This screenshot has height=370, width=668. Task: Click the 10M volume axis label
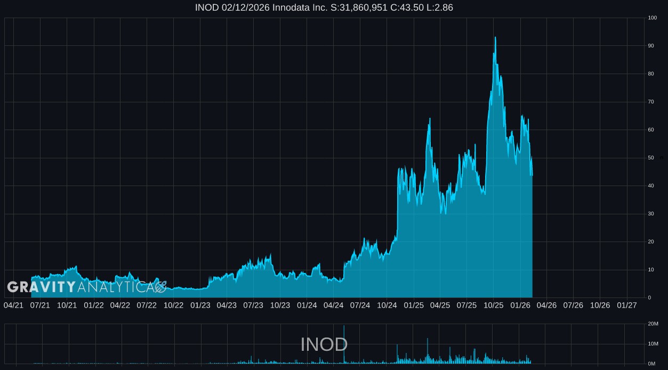653,344
